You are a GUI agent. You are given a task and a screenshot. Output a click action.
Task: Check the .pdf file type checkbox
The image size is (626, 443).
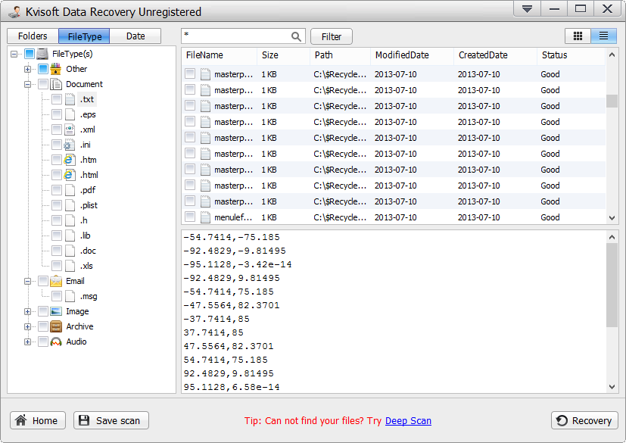[x=57, y=191]
